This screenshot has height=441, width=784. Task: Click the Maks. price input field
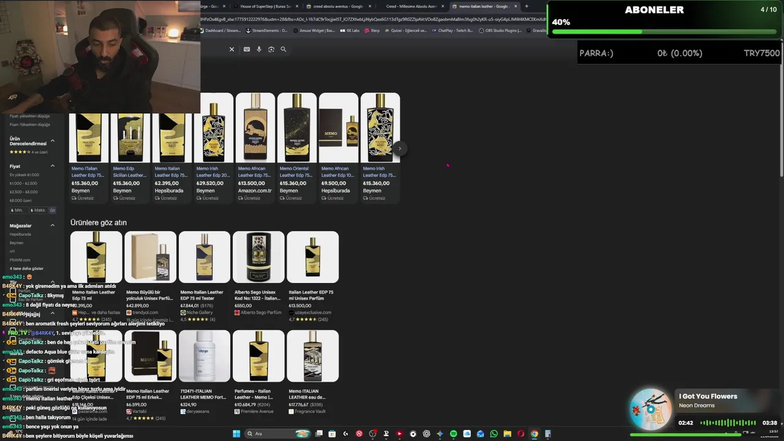(39, 210)
